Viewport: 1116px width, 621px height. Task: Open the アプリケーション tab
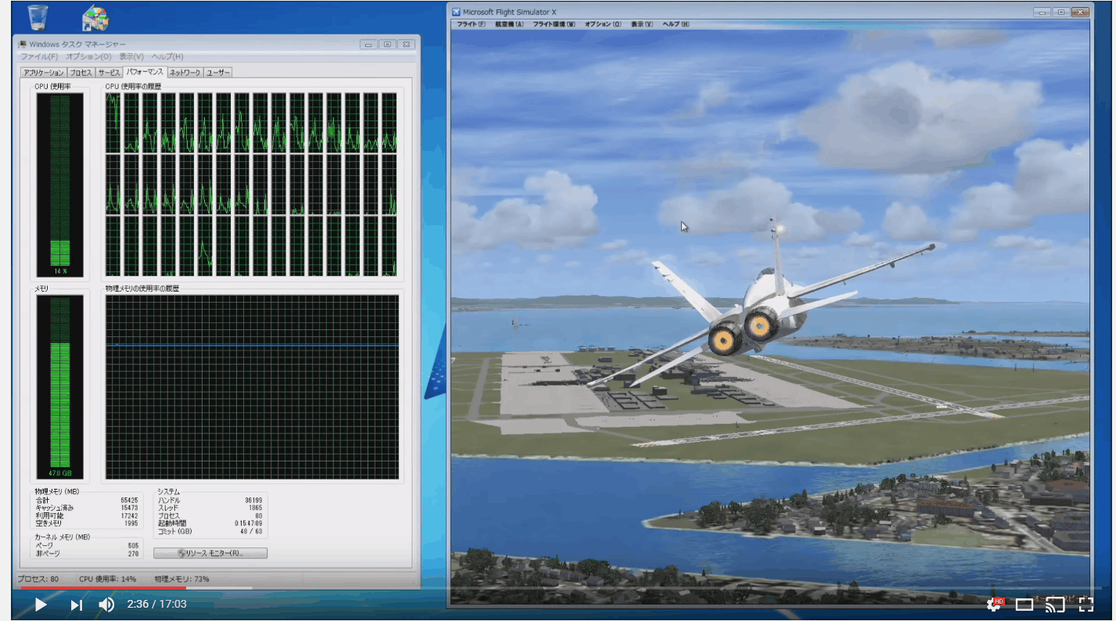[44, 73]
